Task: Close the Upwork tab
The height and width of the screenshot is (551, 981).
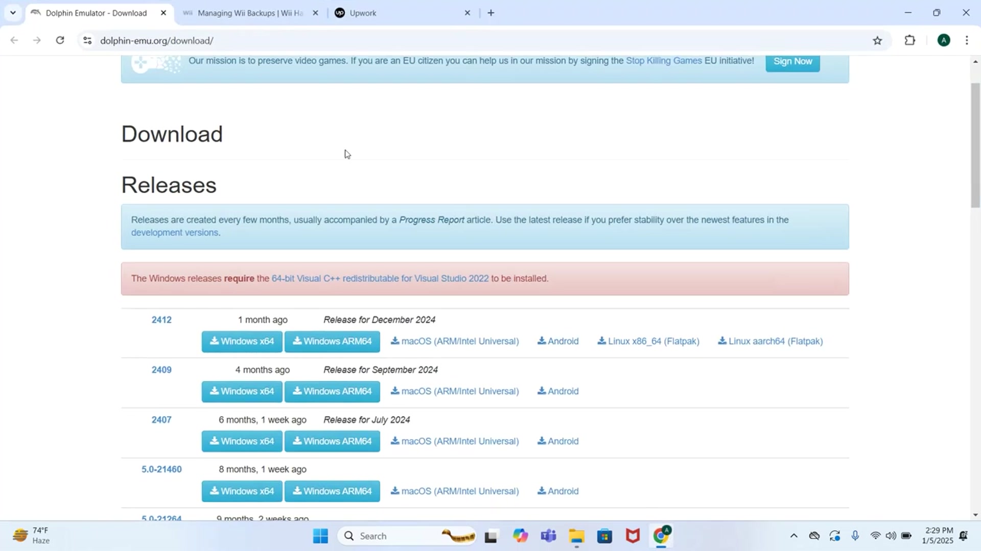Action: (467, 13)
